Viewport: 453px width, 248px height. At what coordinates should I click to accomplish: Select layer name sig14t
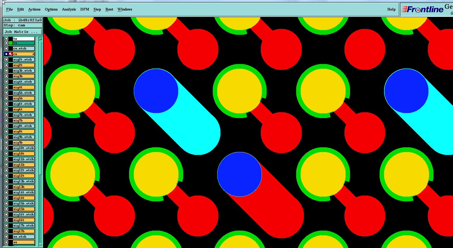coord(24,198)
